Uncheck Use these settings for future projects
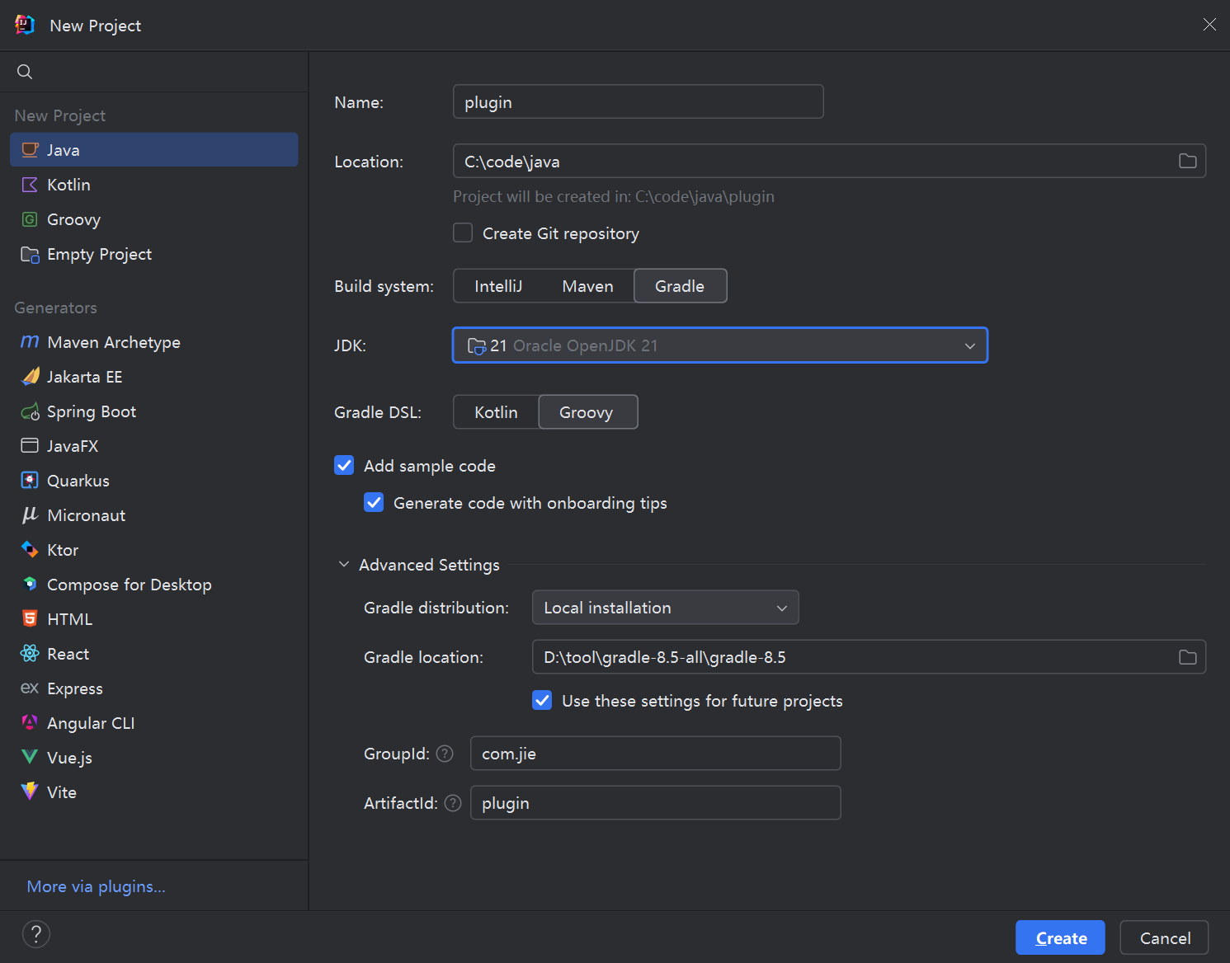Viewport: 1230px width, 963px height. coord(542,701)
